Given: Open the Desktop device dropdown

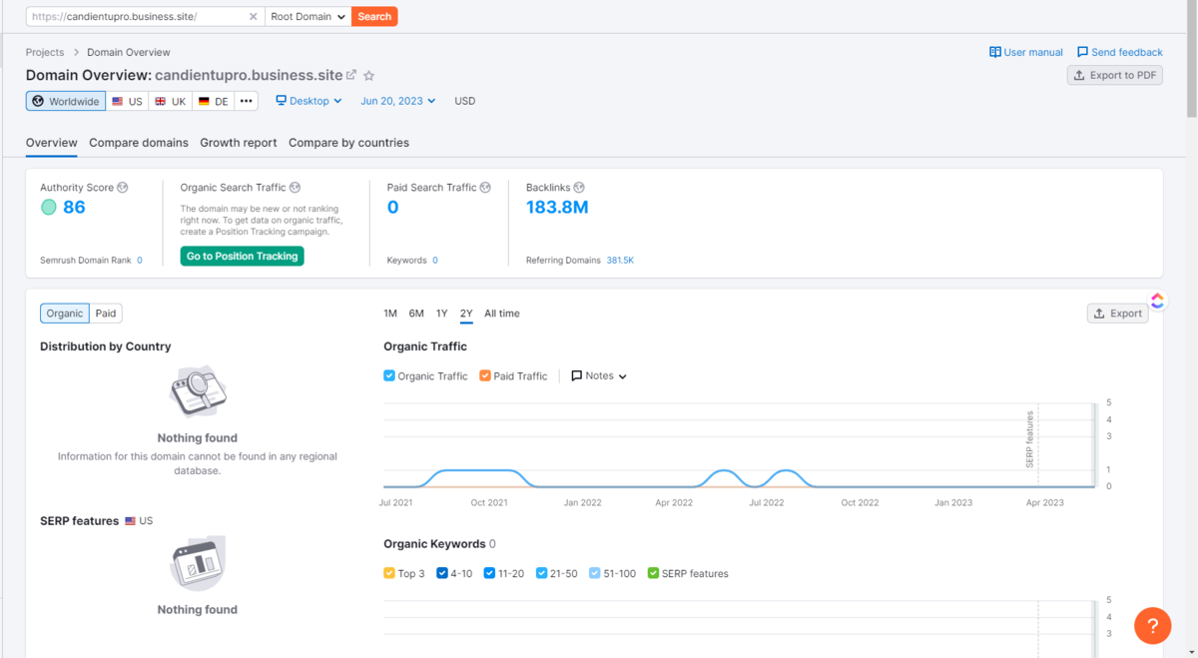Looking at the screenshot, I should pyautogui.click(x=309, y=101).
